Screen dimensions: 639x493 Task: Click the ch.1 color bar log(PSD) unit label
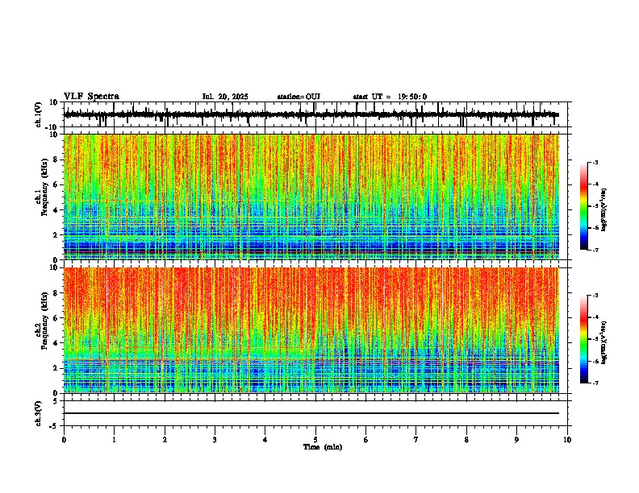coord(604,210)
